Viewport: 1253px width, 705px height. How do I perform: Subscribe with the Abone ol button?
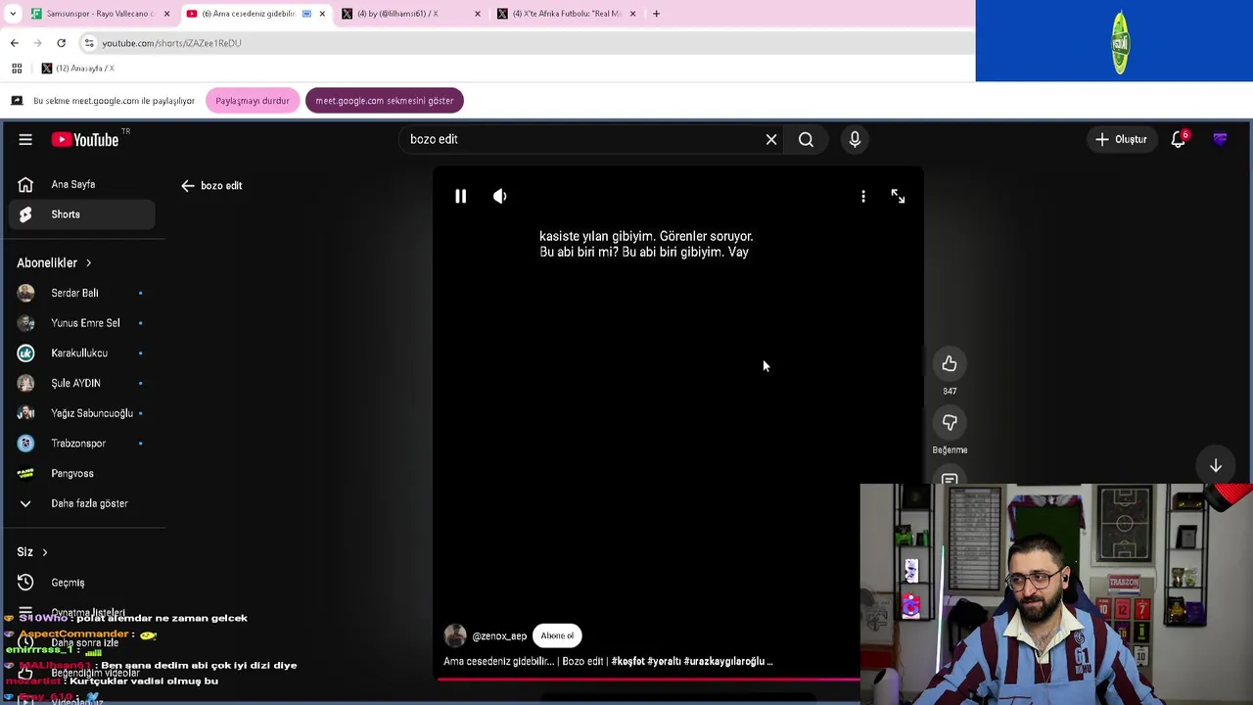[x=557, y=635]
